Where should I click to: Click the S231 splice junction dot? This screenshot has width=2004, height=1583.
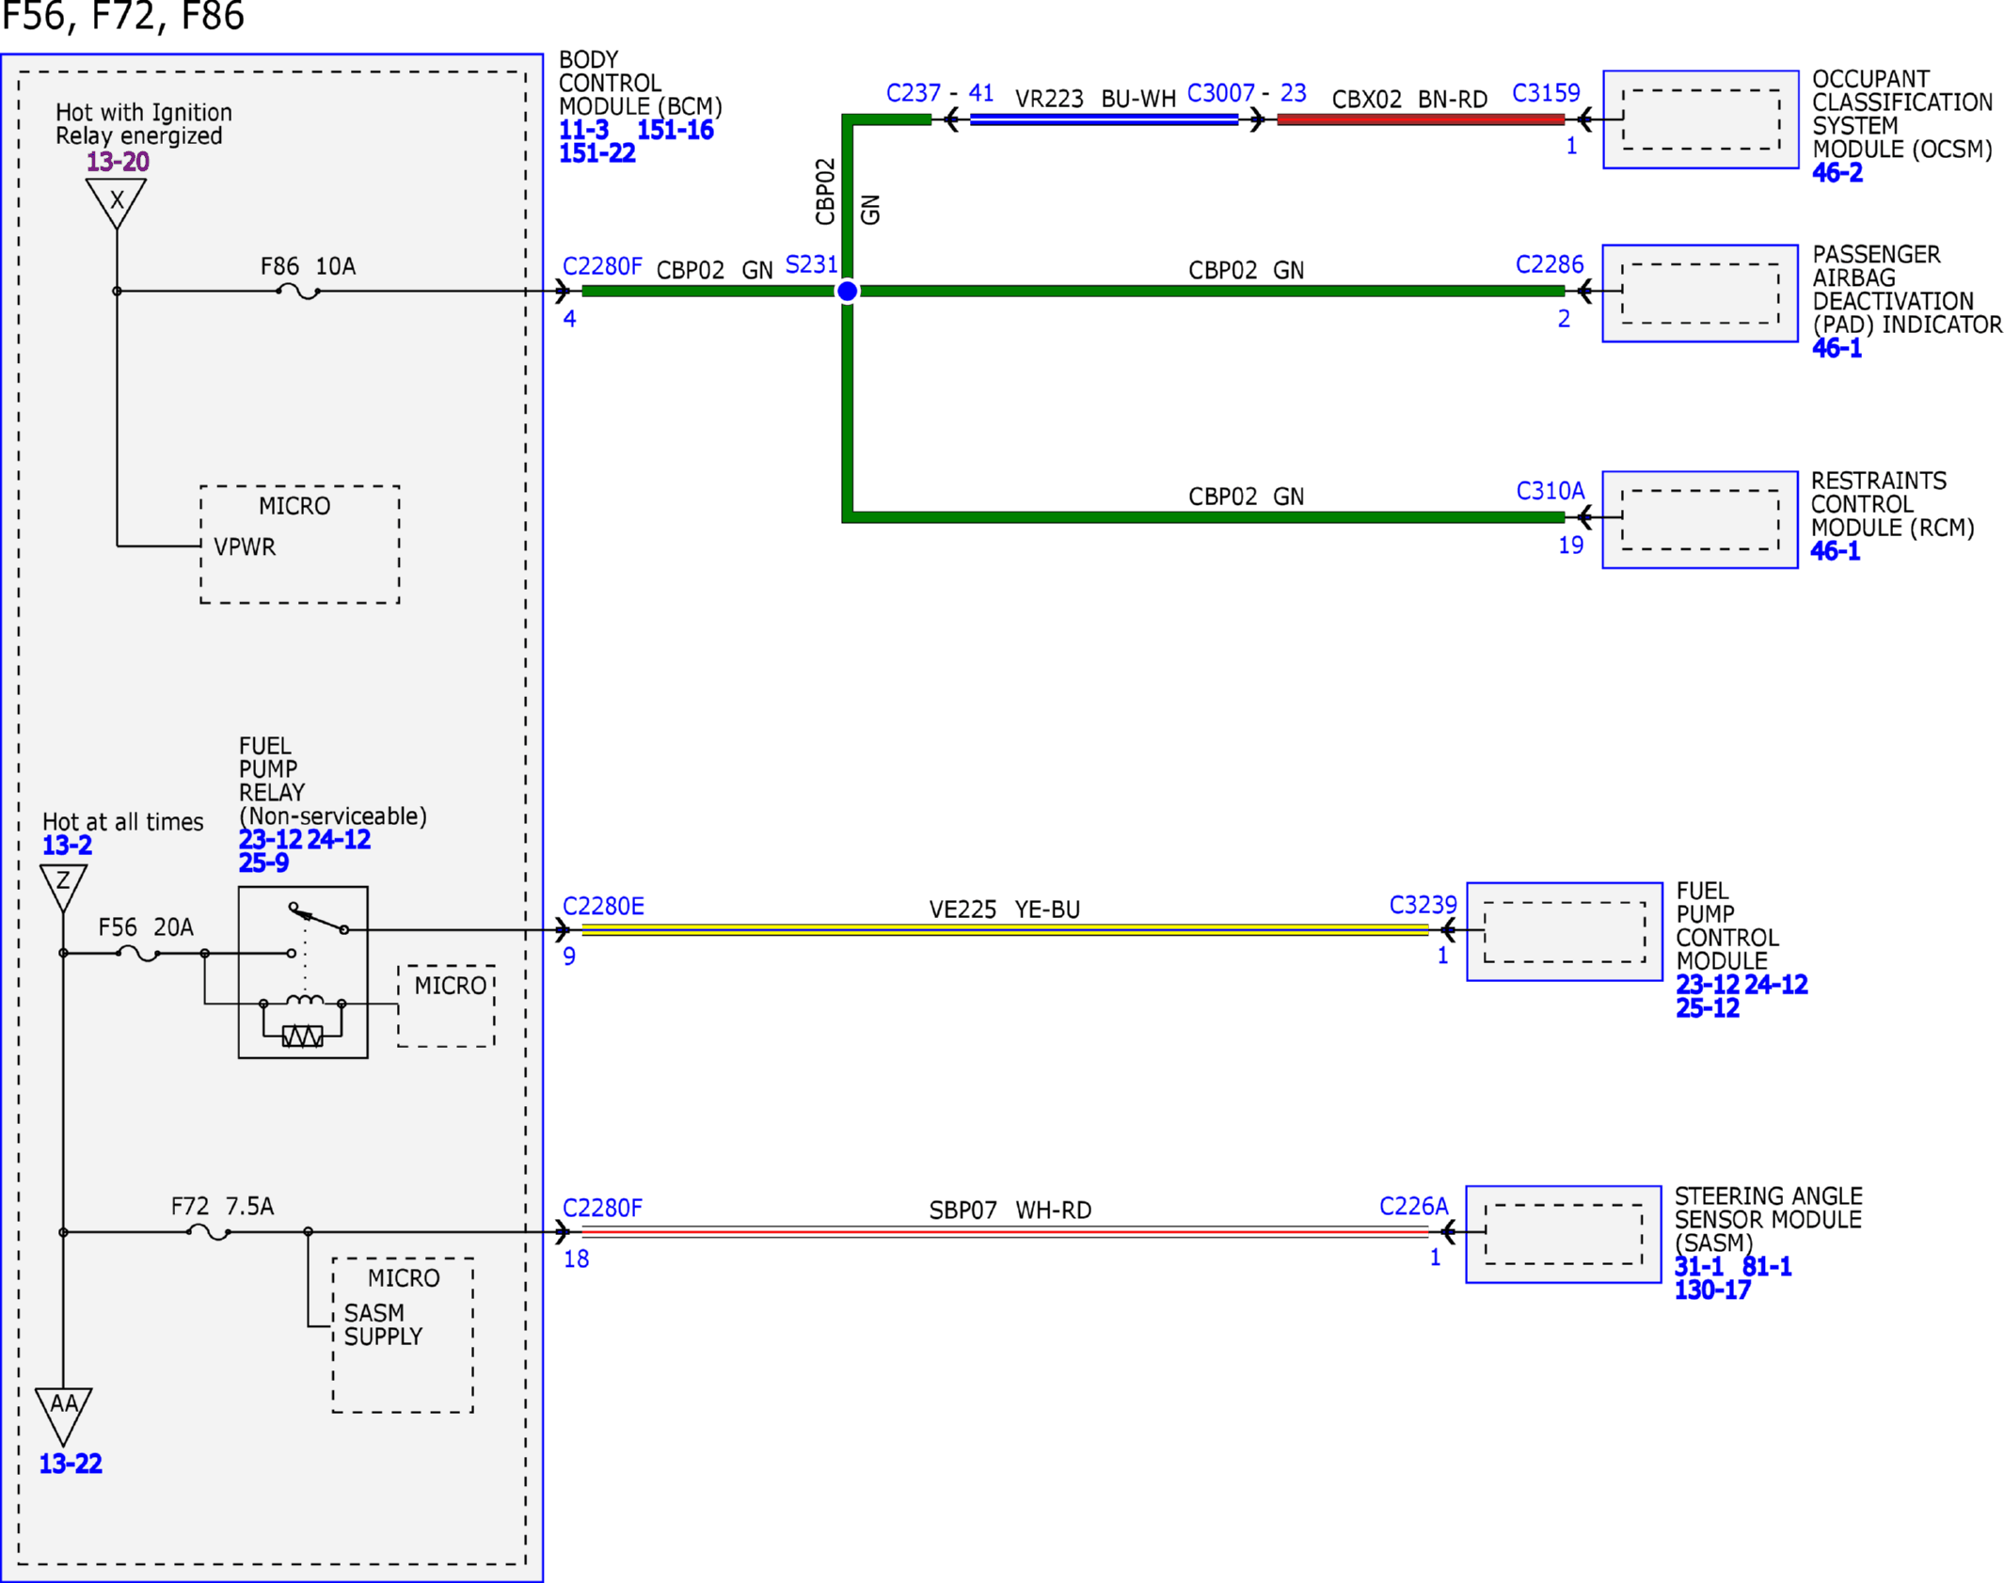847,291
